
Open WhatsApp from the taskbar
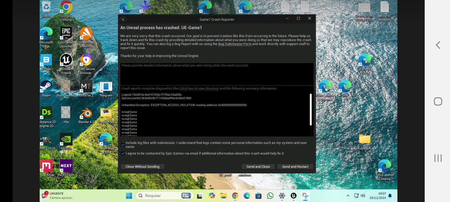tap(270, 196)
